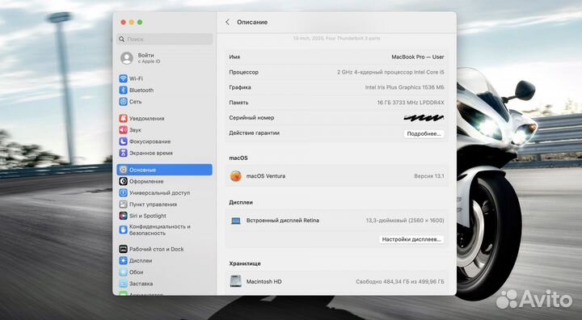Click the built-in Retina display laptop icon
582x320 pixels.
(236, 221)
